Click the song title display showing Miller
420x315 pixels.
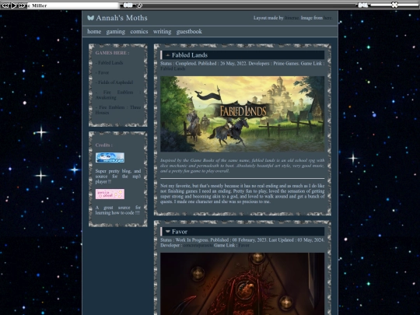[73, 5]
